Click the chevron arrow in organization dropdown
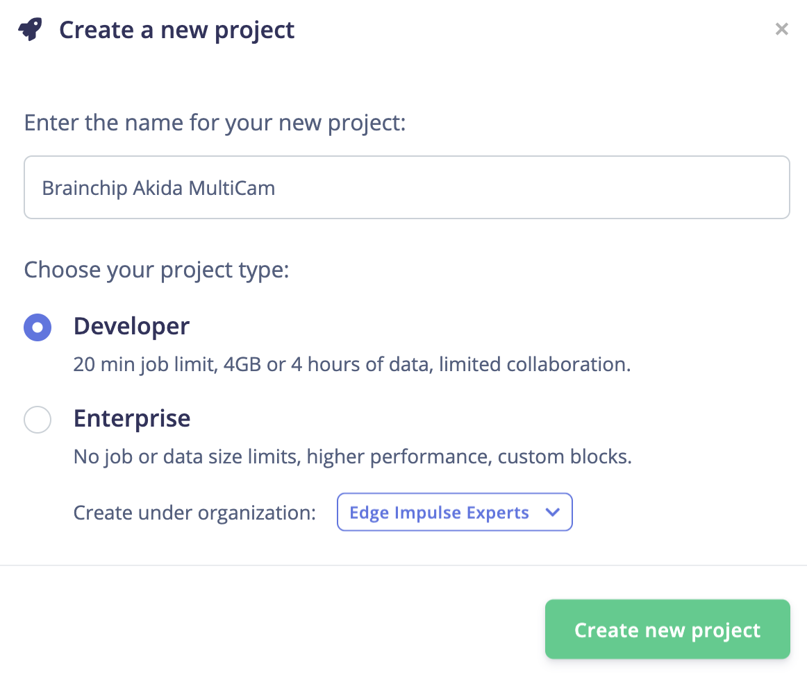The image size is (807, 684). [x=553, y=513]
